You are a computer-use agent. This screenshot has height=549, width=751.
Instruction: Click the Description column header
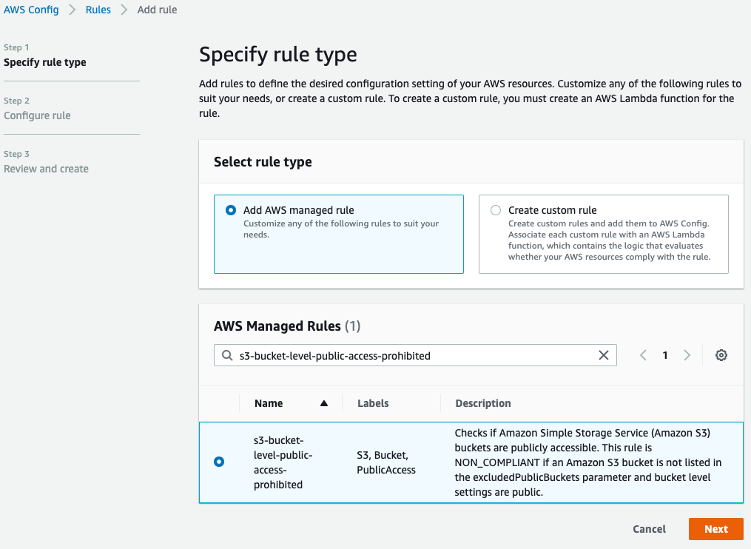pos(483,403)
